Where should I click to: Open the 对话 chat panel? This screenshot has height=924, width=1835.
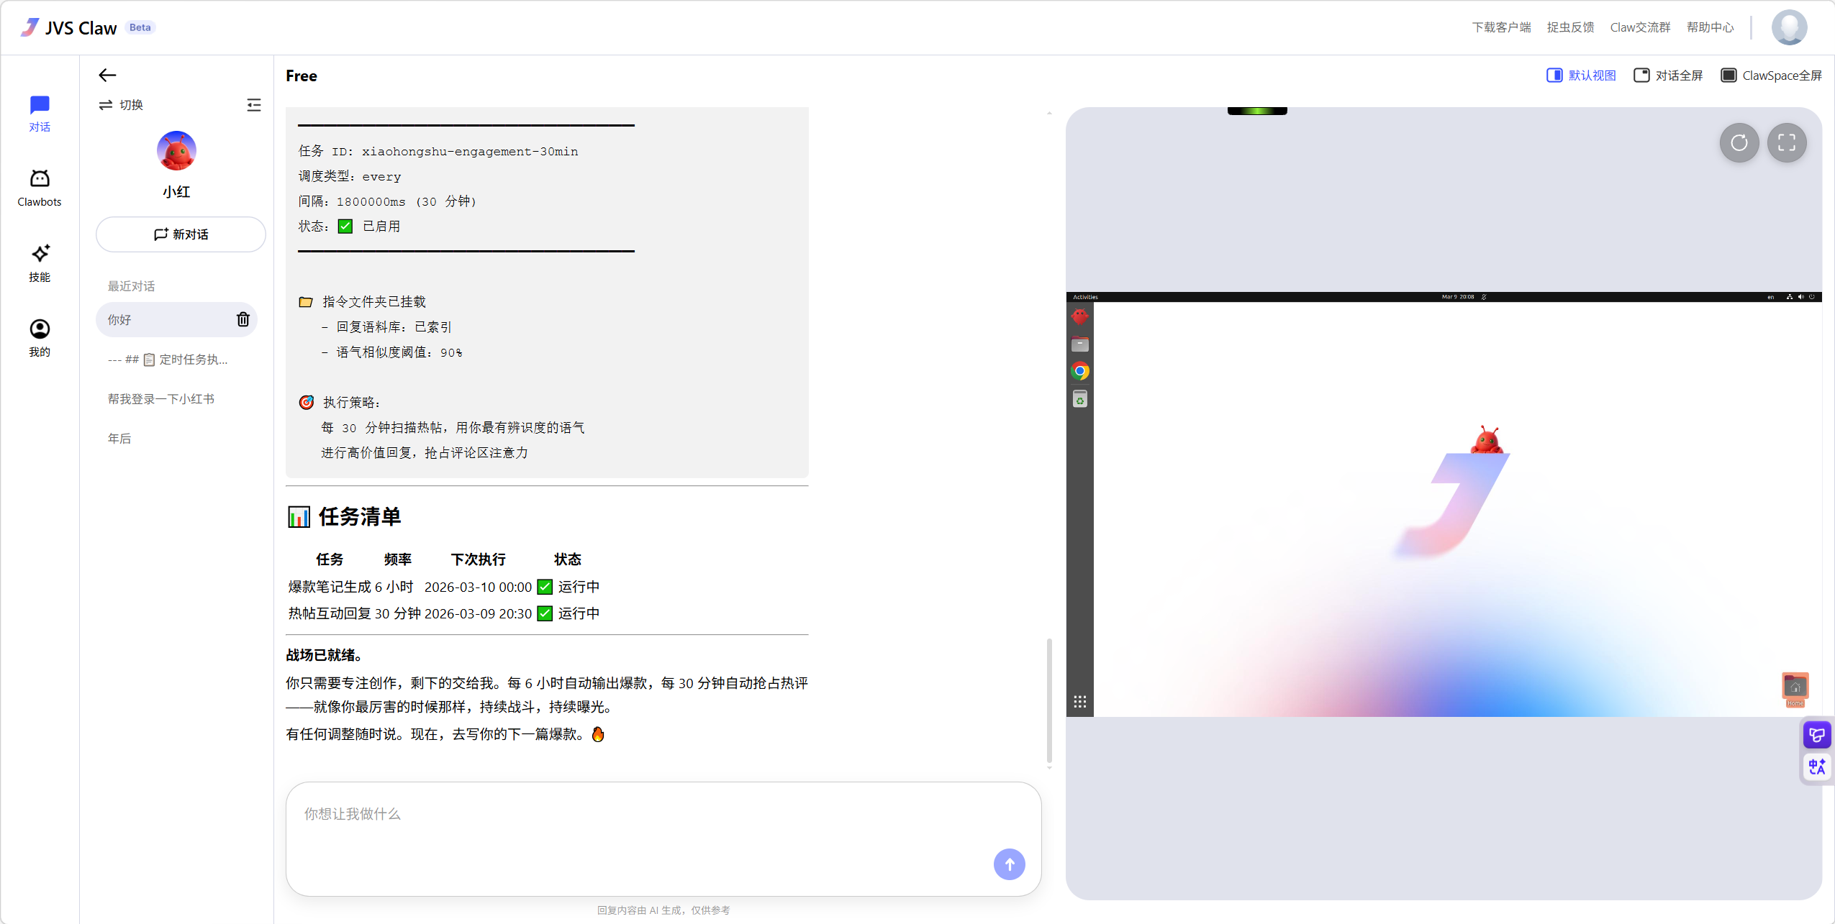[40, 113]
